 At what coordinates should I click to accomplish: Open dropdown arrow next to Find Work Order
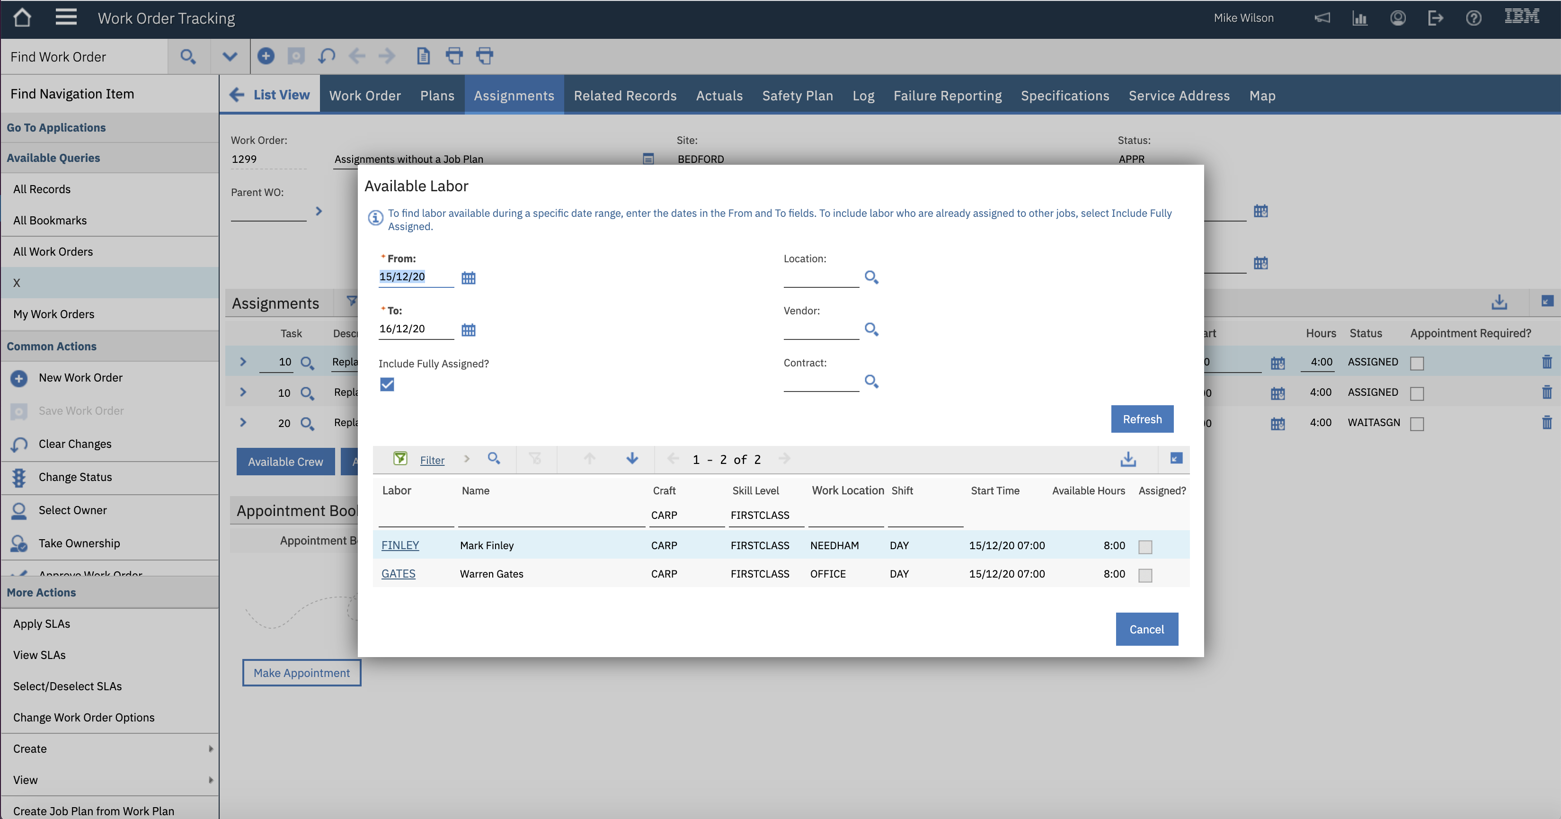(x=229, y=57)
